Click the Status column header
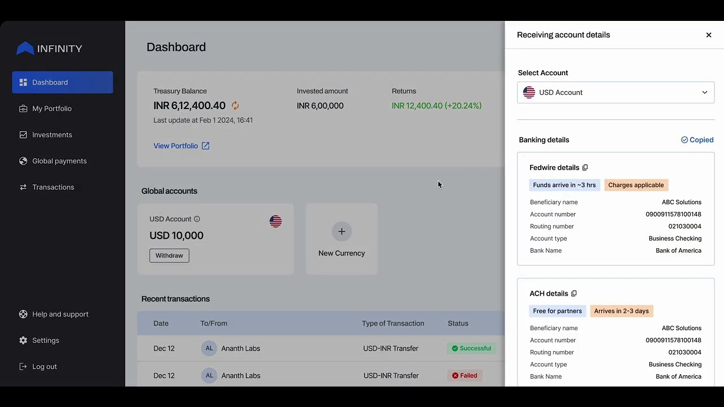The height and width of the screenshot is (407, 724). click(458, 323)
